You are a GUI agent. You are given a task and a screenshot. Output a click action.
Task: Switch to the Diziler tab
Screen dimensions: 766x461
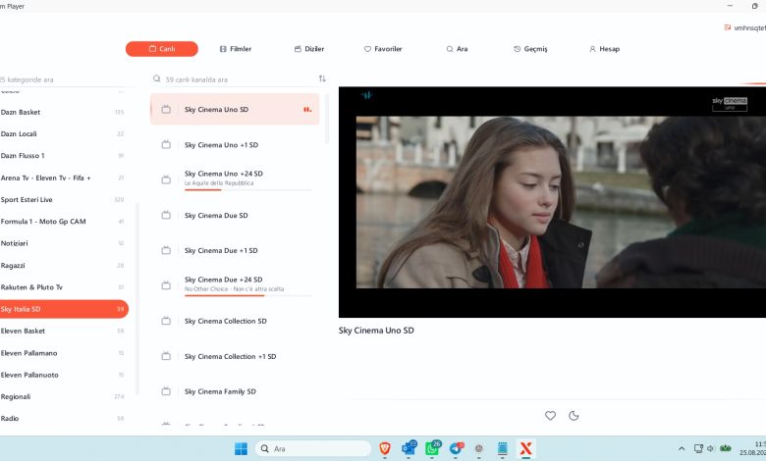click(309, 49)
